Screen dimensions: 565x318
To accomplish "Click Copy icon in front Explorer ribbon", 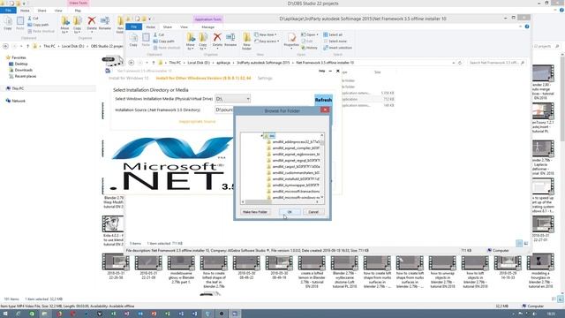I will coord(133,40).
